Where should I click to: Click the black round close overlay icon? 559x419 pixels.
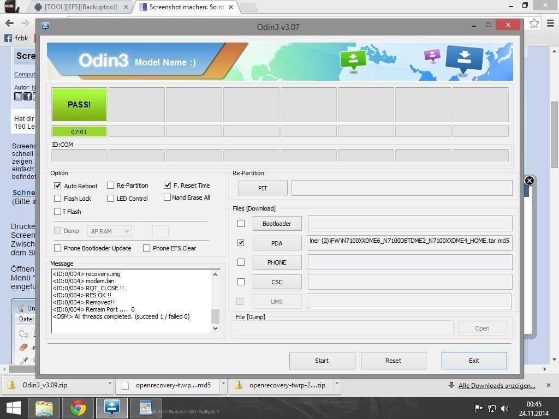pyautogui.click(x=530, y=181)
